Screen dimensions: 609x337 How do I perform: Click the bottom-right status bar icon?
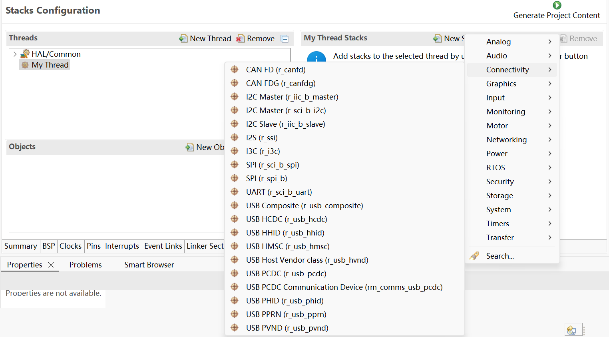571,330
